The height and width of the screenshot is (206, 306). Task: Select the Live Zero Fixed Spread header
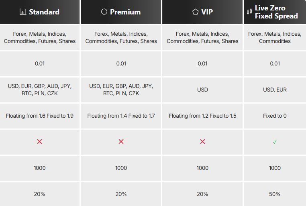[275, 12]
